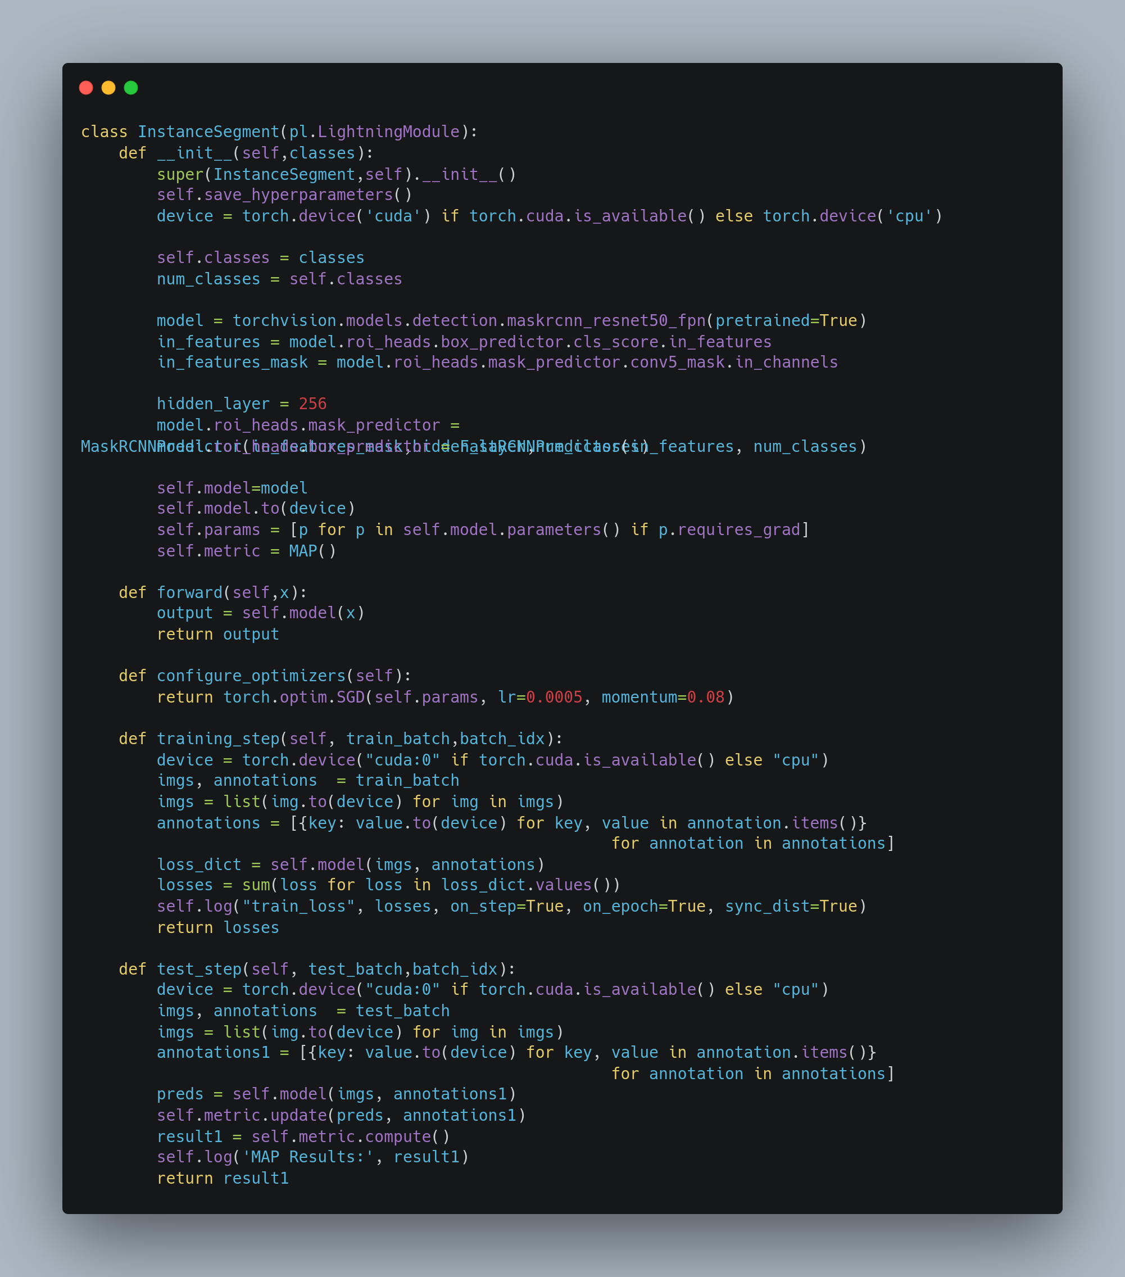Image resolution: width=1125 pixels, height=1277 pixels.
Task: Click 'model.roi_heads.mask_predictor =' line
Action: [x=309, y=425]
